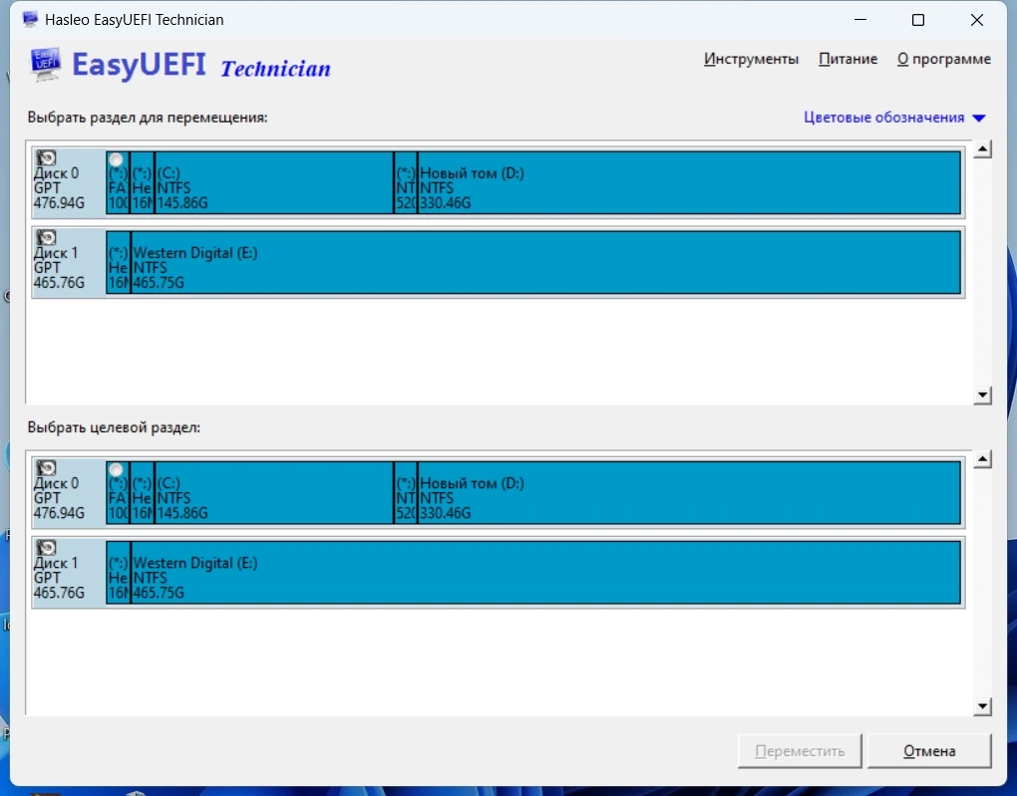Select target 16M reserved partition on Disk 1
The width and height of the screenshot is (1017, 796).
[x=118, y=572]
